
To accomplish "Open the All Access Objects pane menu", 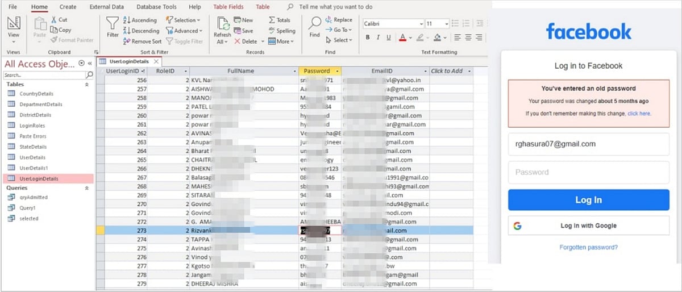I will [82, 64].
